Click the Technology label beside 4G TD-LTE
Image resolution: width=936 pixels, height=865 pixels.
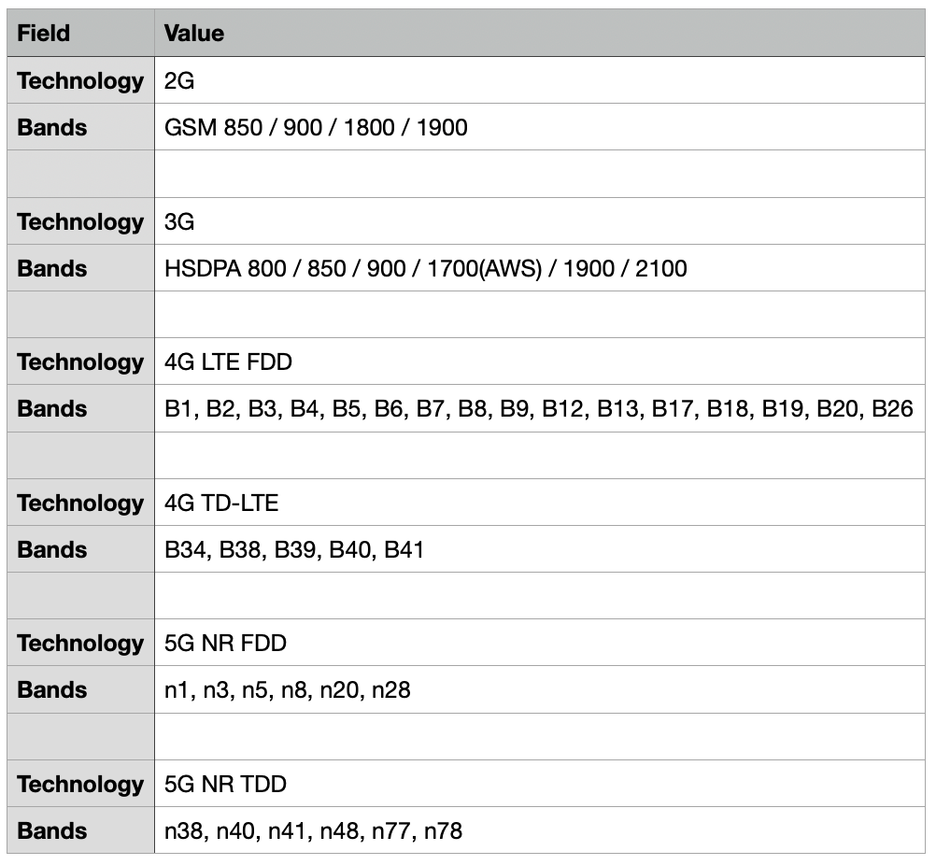pos(80,502)
